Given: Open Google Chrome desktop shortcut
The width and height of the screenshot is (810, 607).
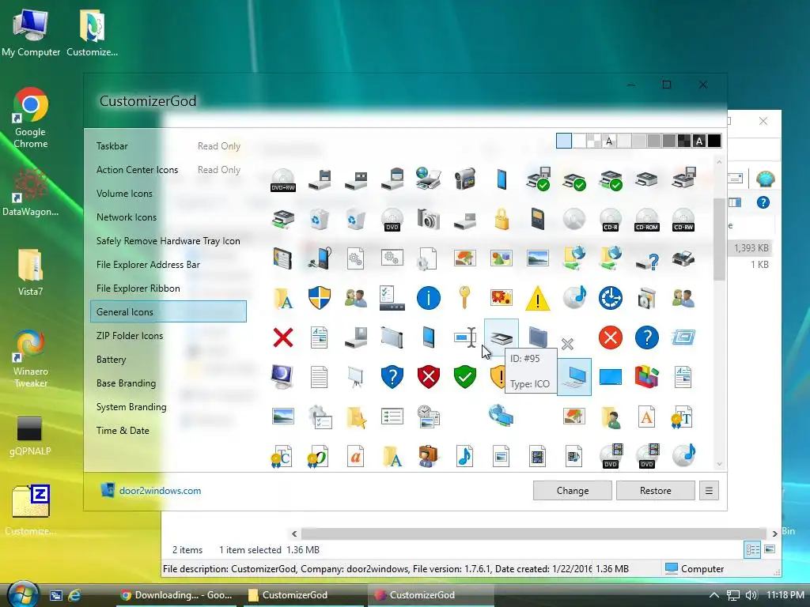Looking at the screenshot, I should [31, 119].
